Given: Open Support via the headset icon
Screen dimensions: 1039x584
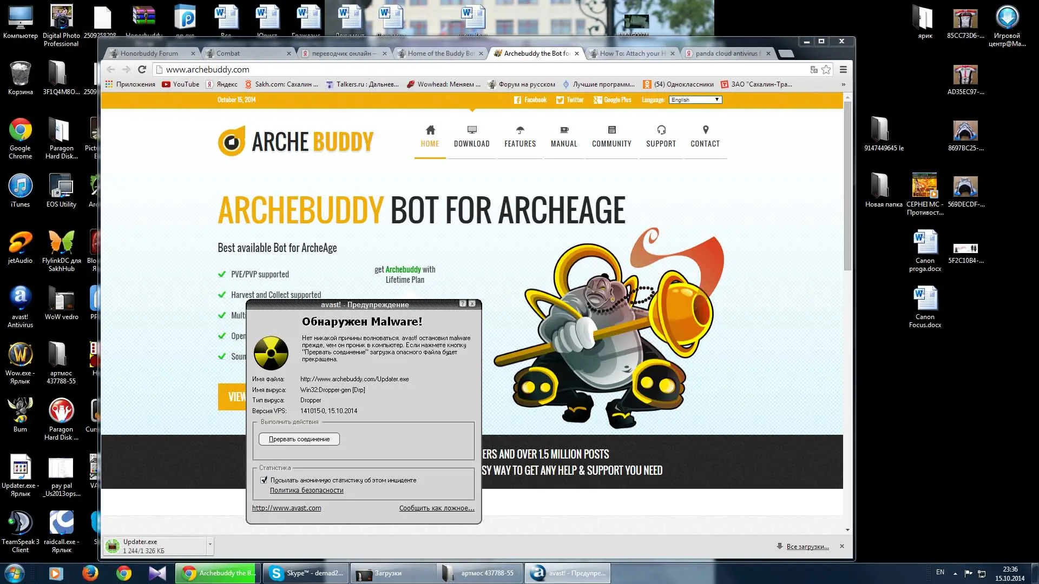Looking at the screenshot, I should 661,130.
